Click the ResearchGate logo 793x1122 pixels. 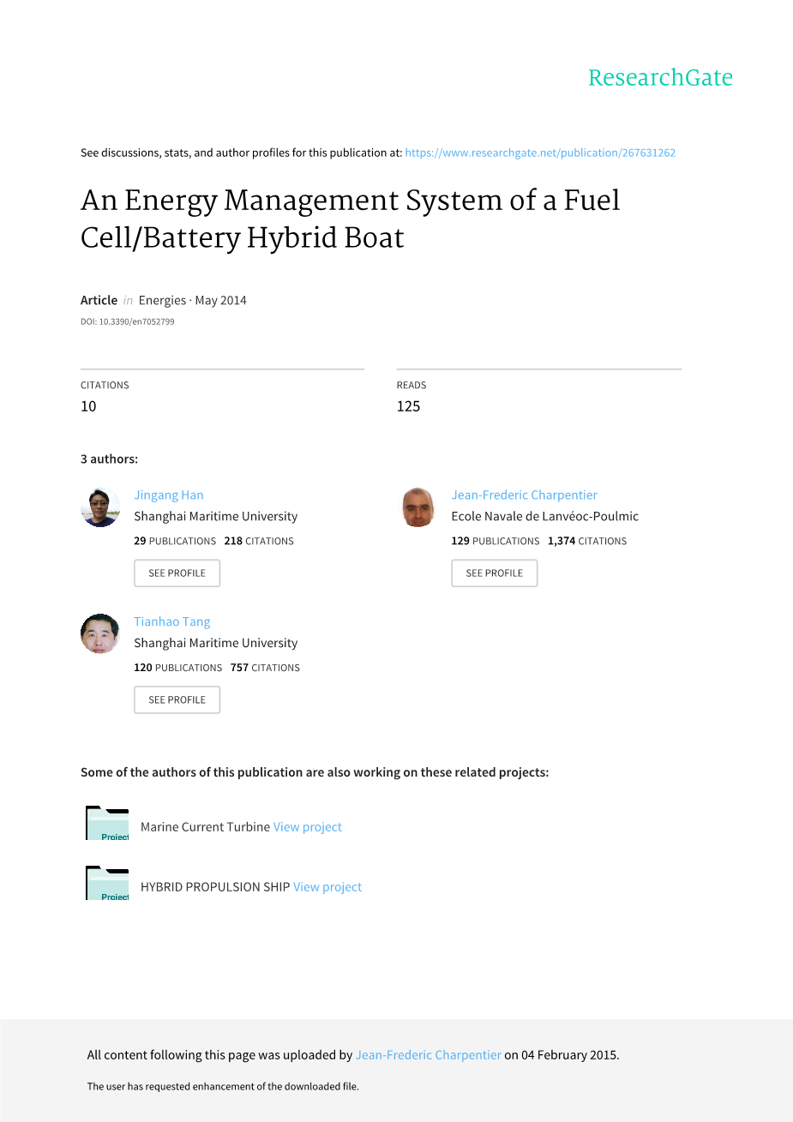coord(660,78)
